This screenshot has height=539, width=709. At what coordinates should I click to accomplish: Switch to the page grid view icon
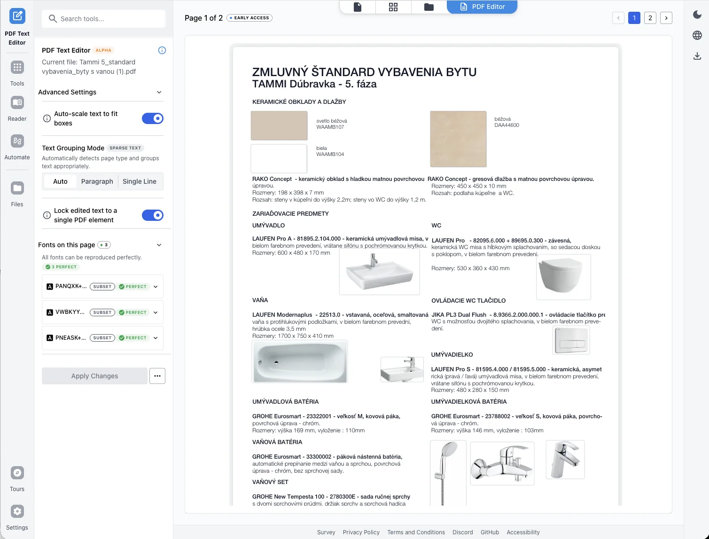393,7
